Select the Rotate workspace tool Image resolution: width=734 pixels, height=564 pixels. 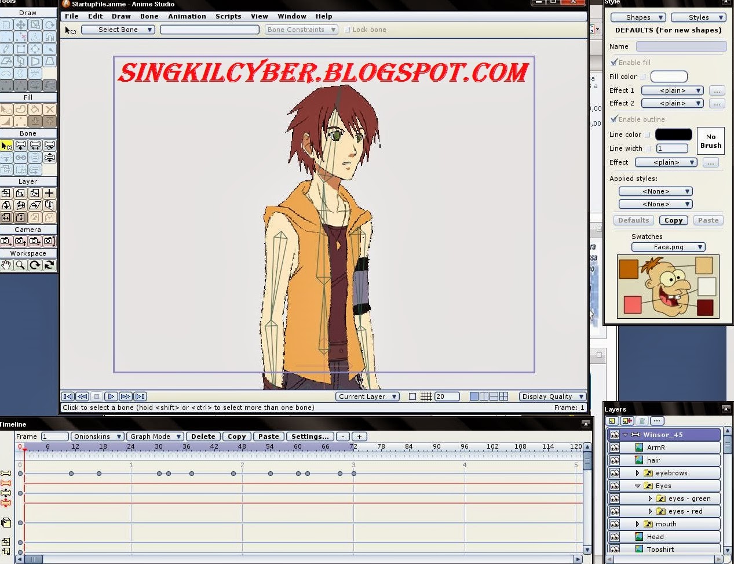[x=35, y=265]
